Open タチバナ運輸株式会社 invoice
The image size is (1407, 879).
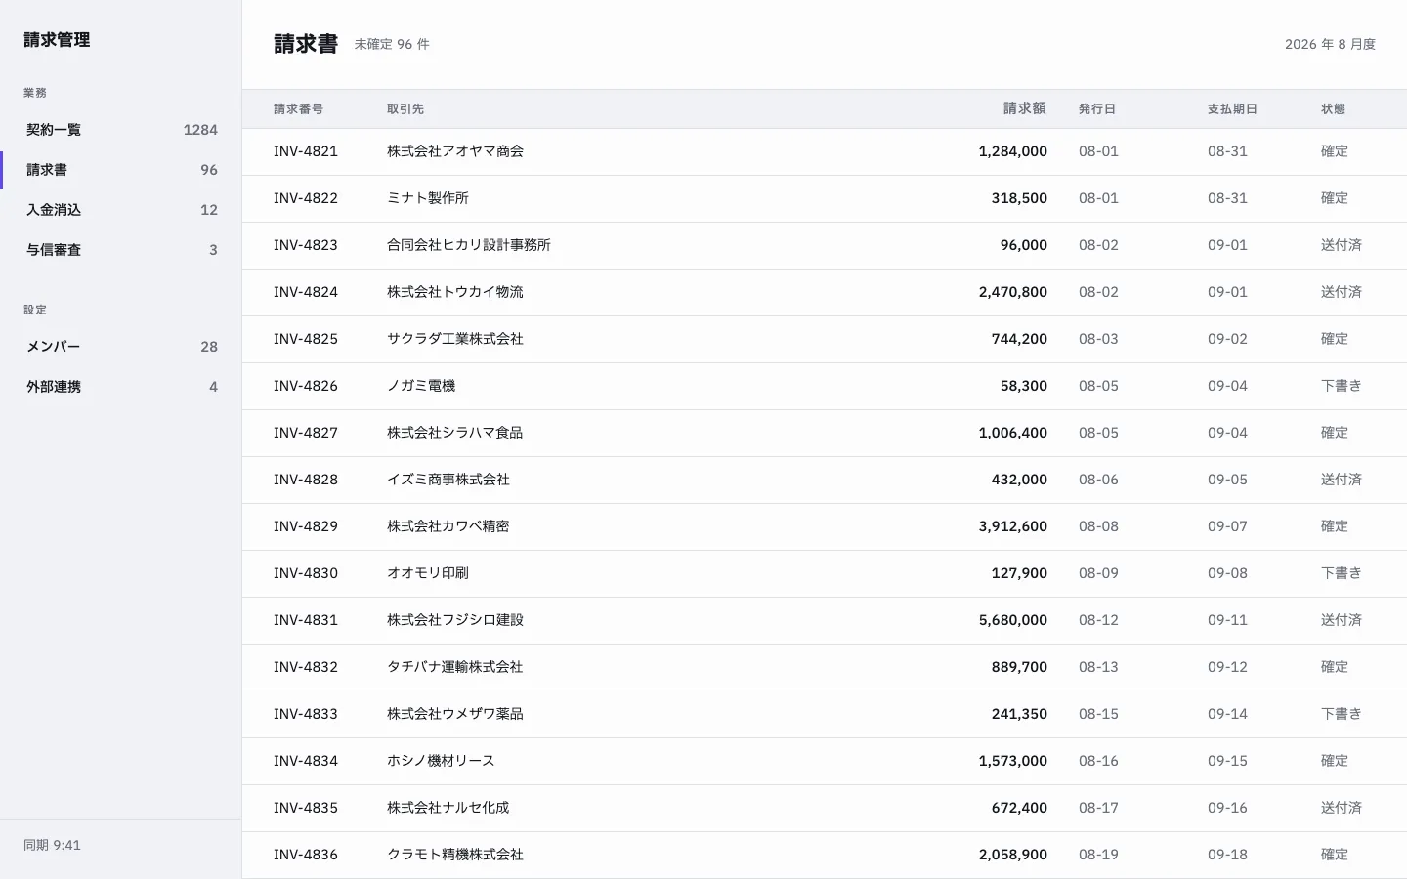click(x=454, y=667)
